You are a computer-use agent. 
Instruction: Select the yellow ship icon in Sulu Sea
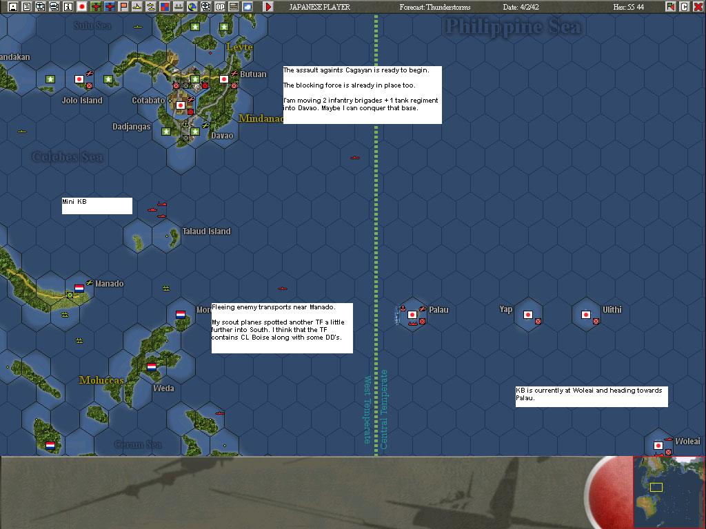tap(138, 27)
